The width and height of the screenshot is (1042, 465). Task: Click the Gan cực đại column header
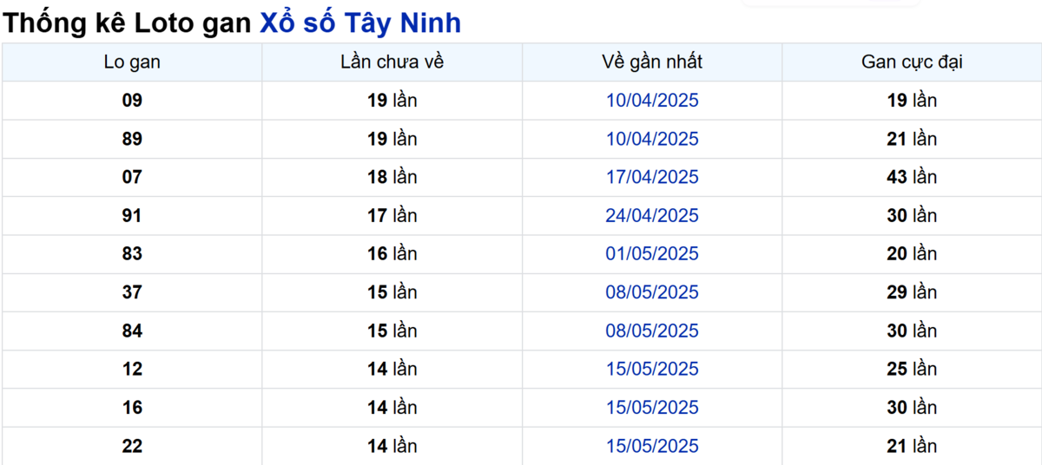point(912,62)
